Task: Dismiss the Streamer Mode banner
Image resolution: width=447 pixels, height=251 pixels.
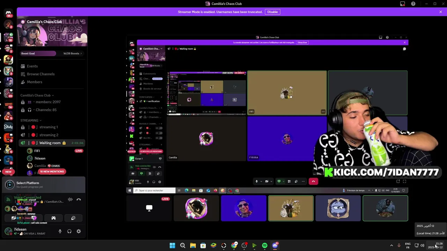Action: click(x=441, y=12)
